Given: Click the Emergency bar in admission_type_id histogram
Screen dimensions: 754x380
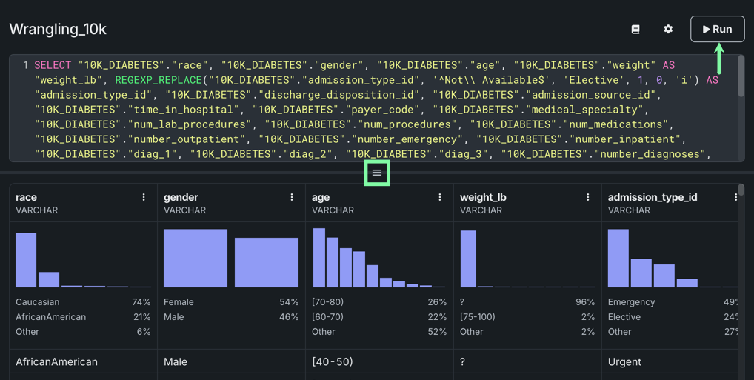Looking at the screenshot, I should click(x=618, y=259).
